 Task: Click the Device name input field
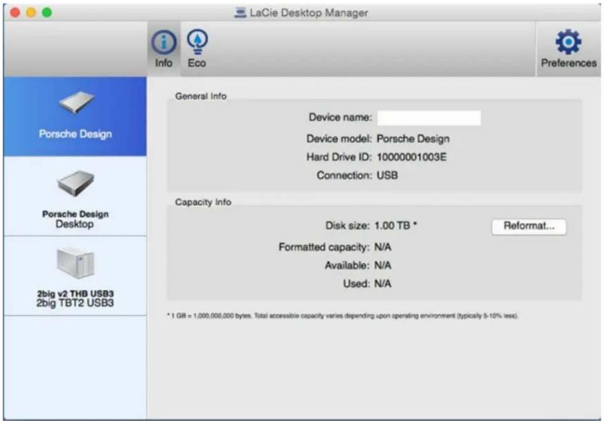tap(429, 118)
